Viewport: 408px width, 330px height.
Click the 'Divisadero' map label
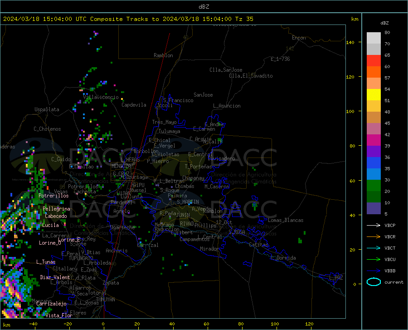point(221,158)
